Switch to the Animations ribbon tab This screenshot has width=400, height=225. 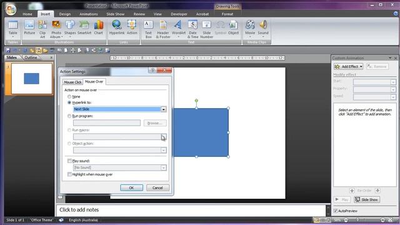tap(89, 14)
